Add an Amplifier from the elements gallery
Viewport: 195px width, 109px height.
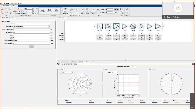43,10
